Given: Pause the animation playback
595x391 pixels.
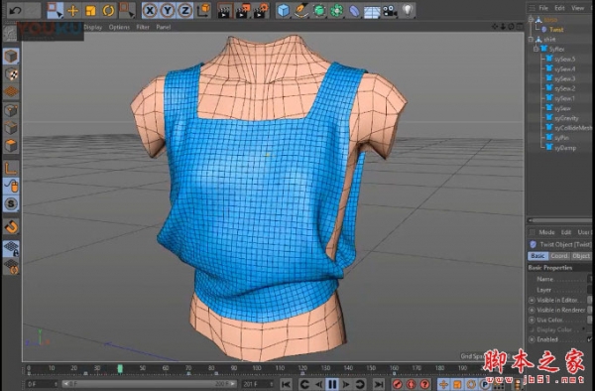Looking at the screenshot, I should [x=332, y=384].
